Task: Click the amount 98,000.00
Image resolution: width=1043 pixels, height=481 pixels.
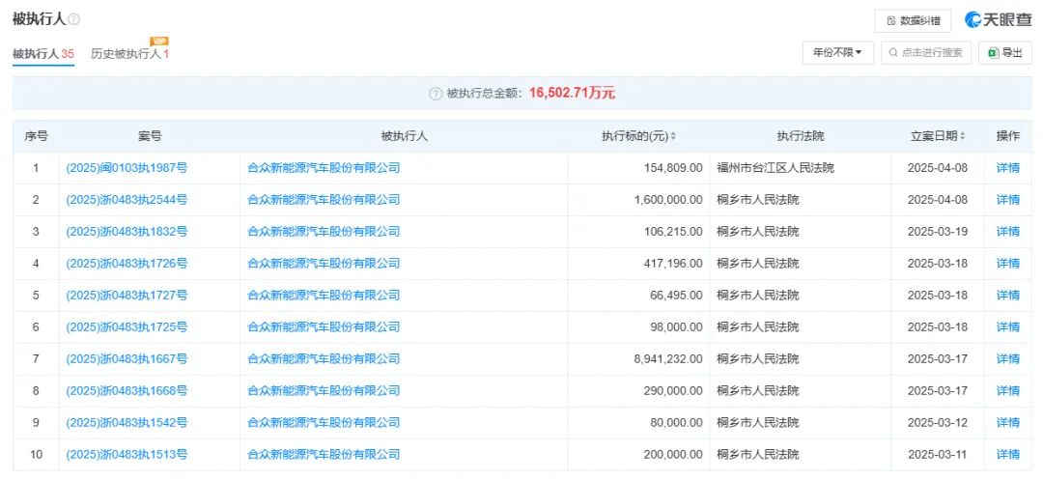Action: 676,327
